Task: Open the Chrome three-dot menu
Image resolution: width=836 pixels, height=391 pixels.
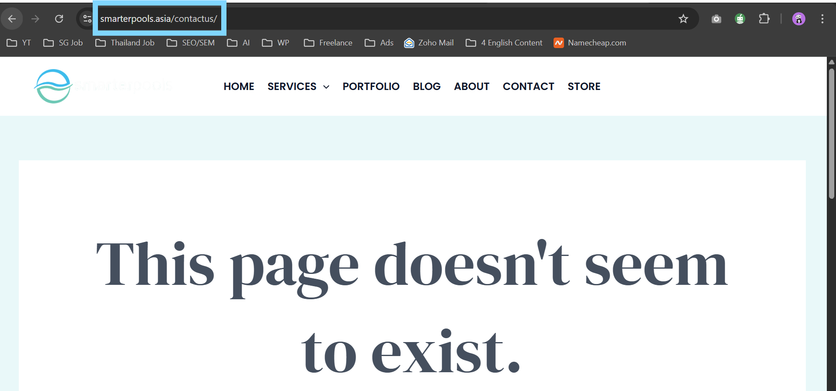Action: [822, 19]
